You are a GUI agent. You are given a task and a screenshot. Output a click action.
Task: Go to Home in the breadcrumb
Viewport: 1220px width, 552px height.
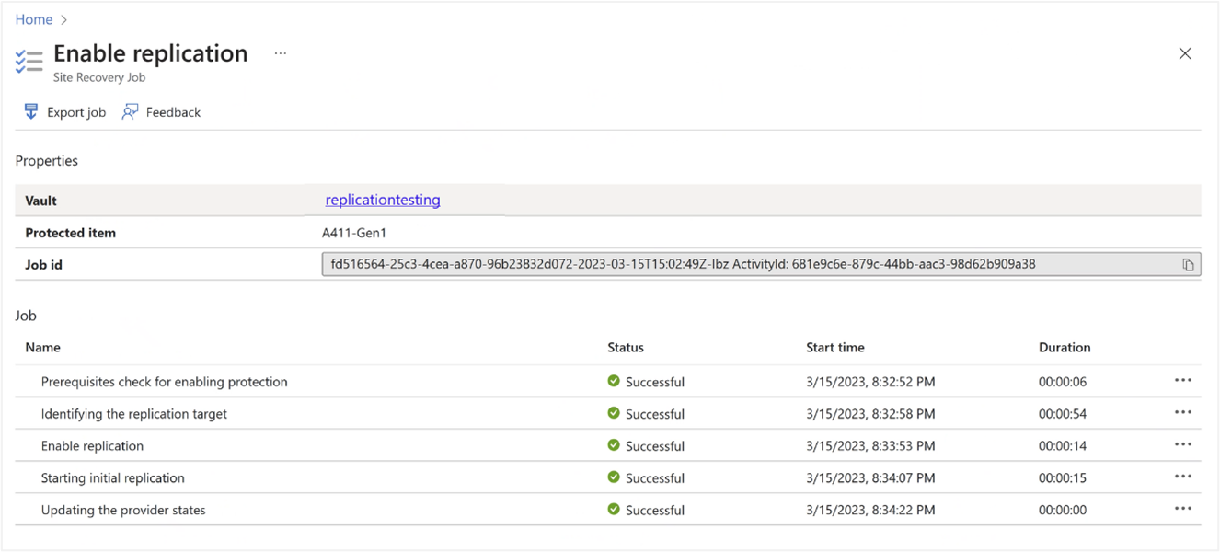[x=34, y=19]
